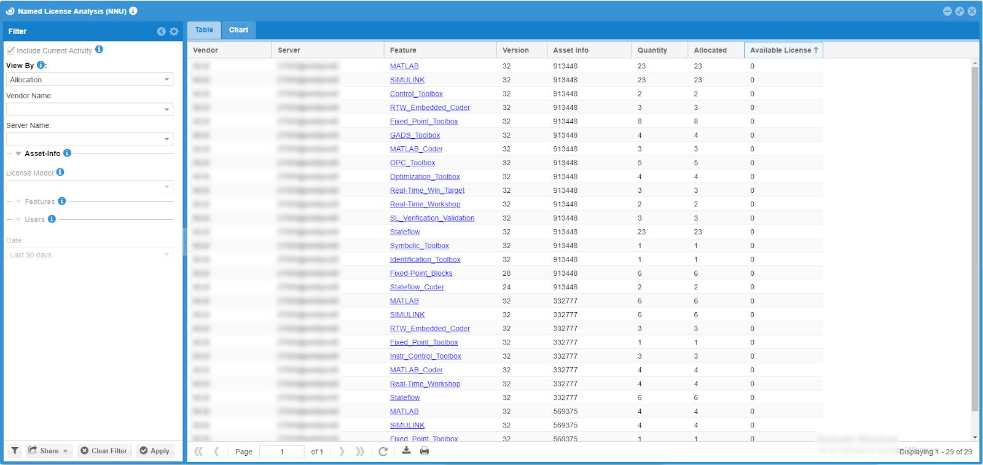Image resolution: width=983 pixels, height=465 pixels.
Task: Switch to the Chart tab
Action: tap(238, 30)
